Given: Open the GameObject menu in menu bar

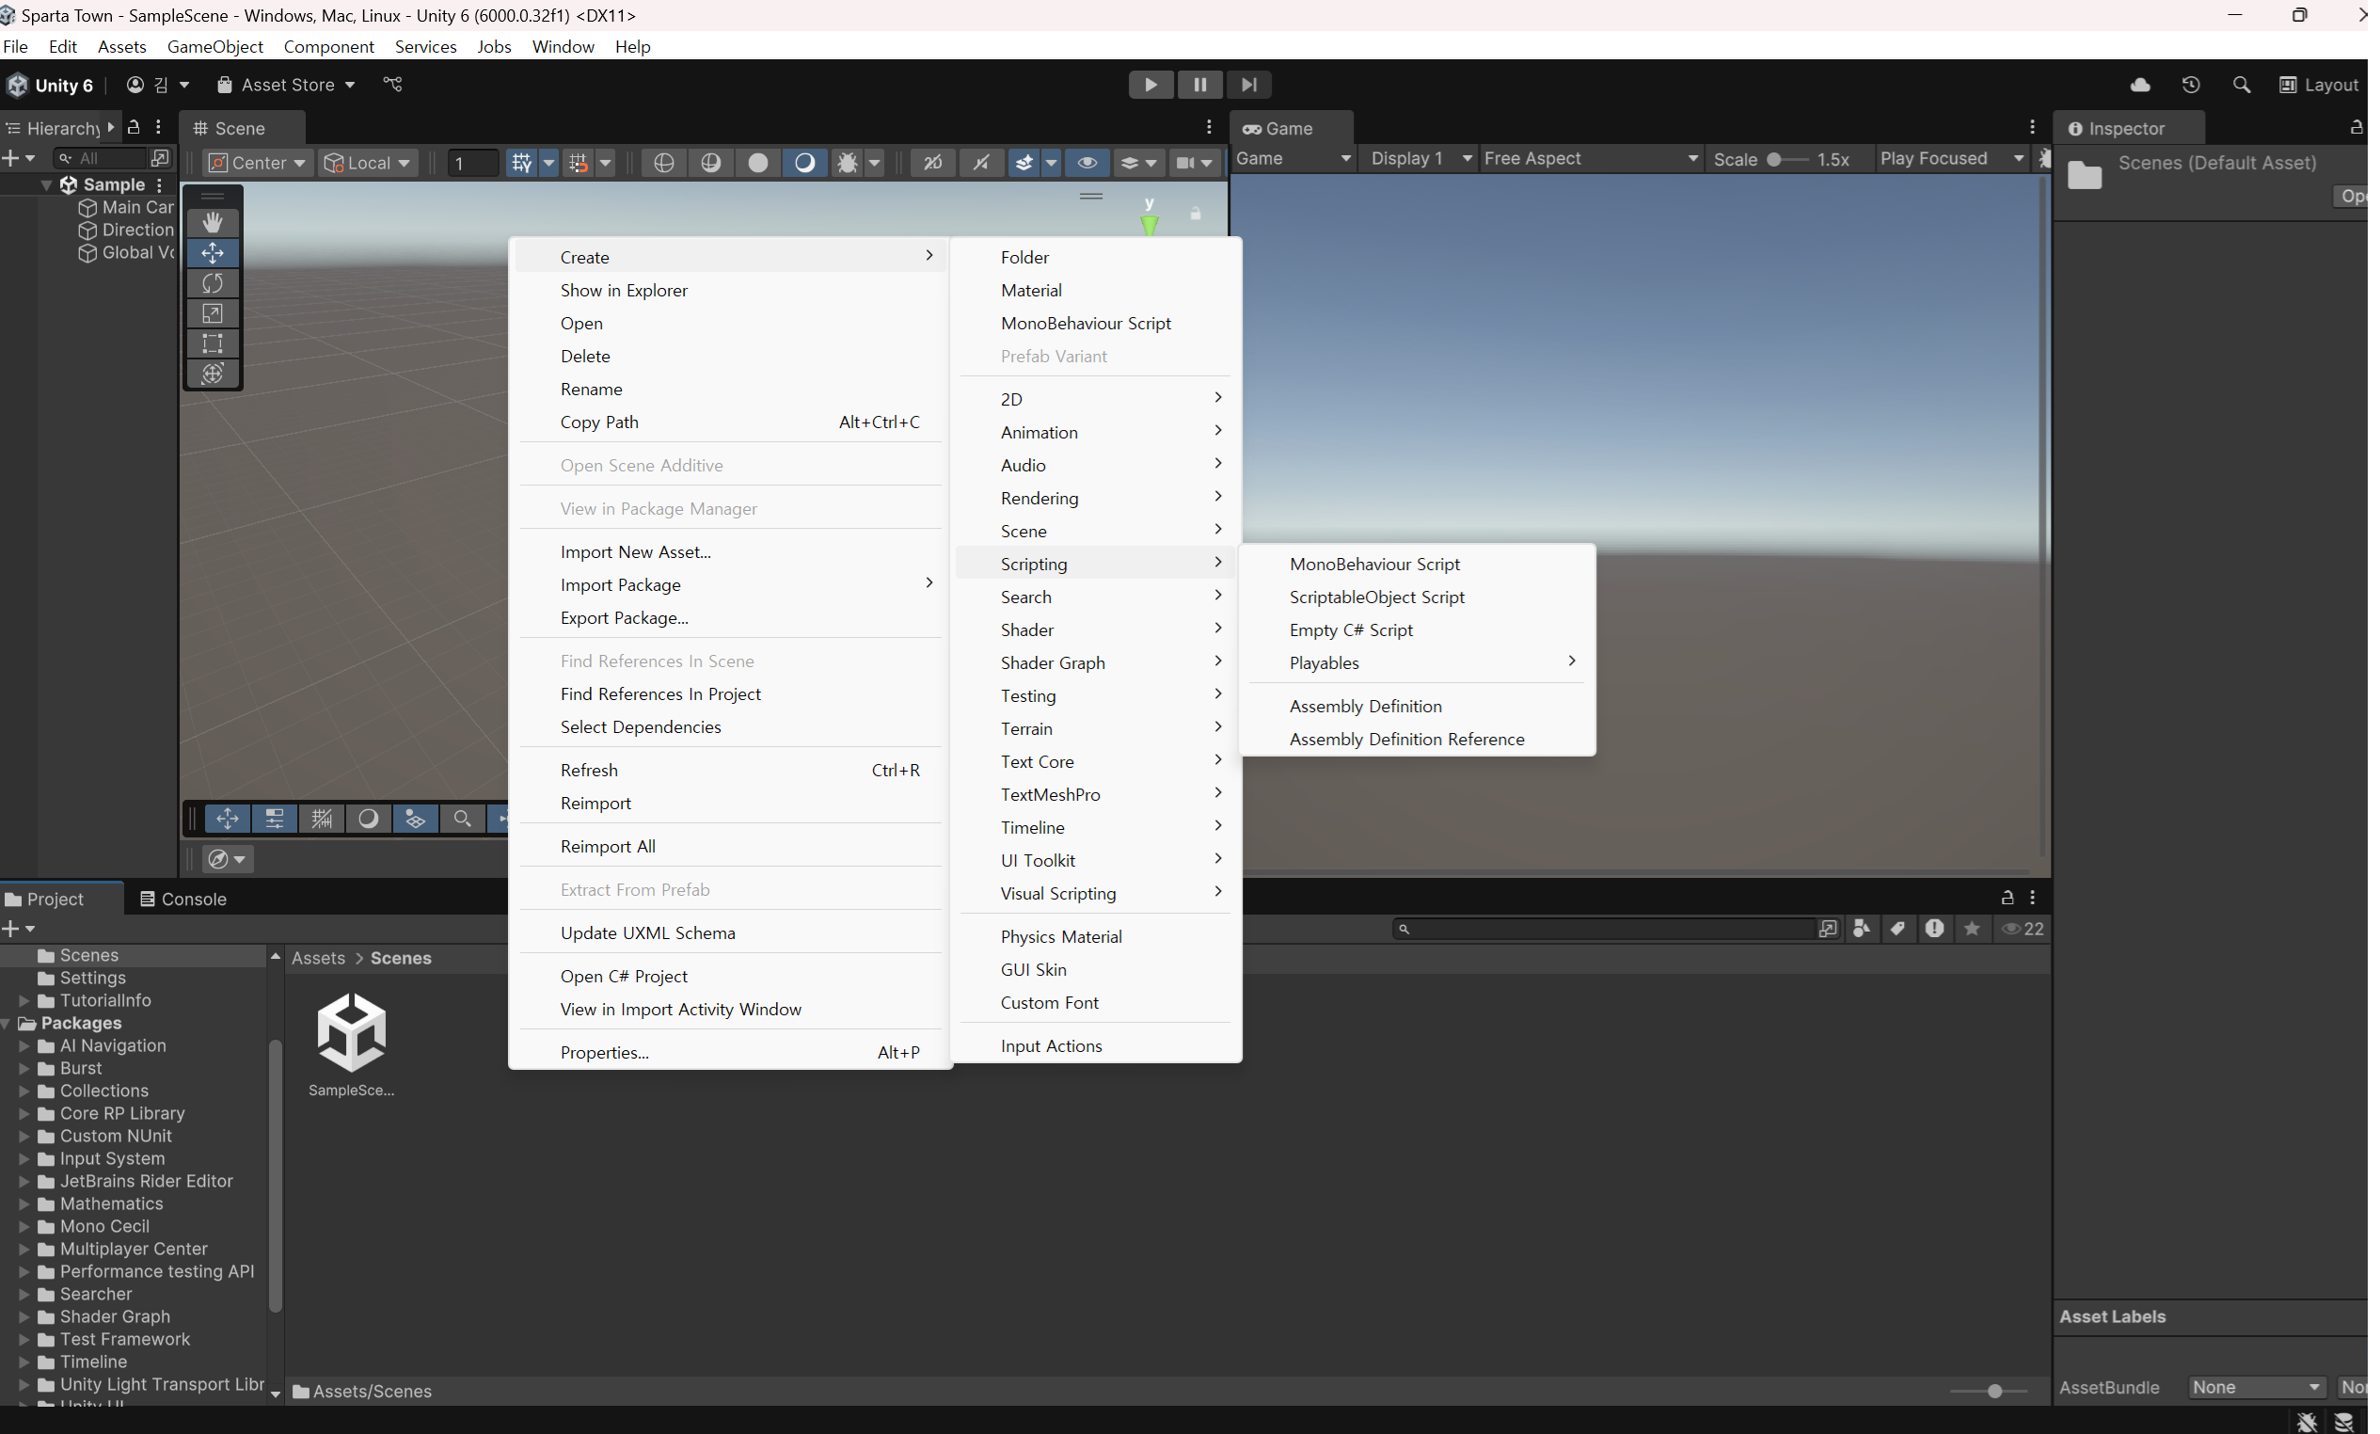Looking at the screenshot, I should [x=214, y=46].
